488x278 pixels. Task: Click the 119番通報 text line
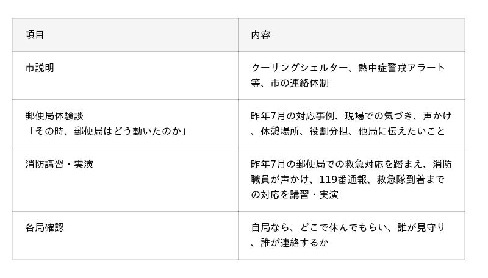pyautogui.click(x=348, y=179)
